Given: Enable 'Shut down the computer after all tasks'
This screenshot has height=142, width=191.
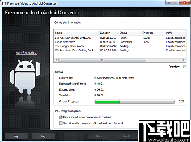Looking at the screenshot, I should 61,123.
